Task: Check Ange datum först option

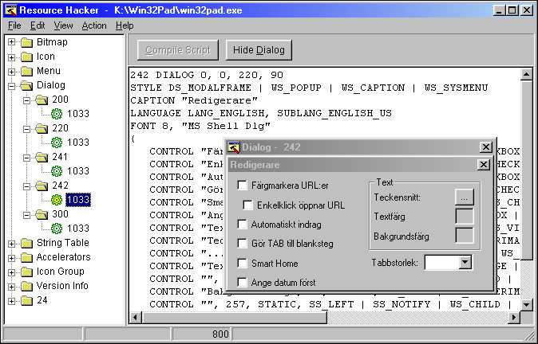Action: click(242, 283)
